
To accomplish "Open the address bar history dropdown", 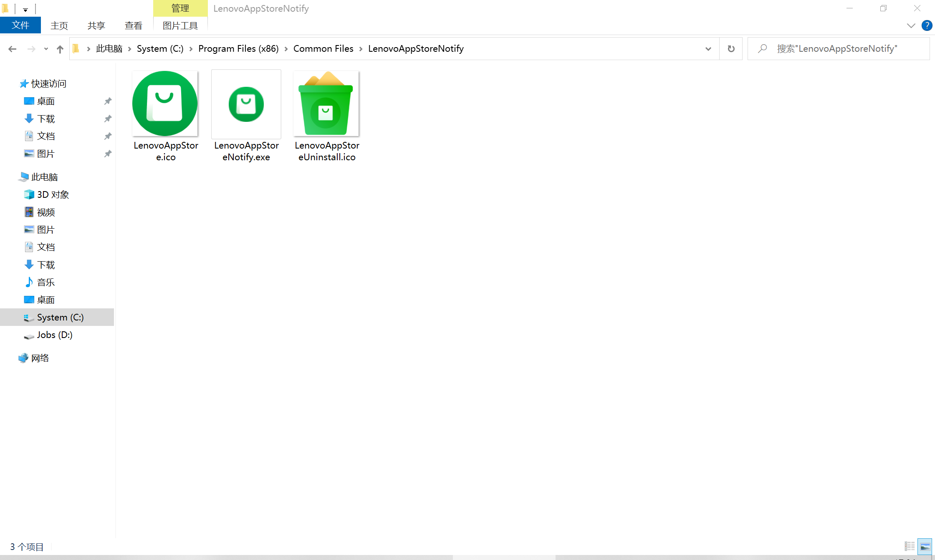I will pos(708,49).
